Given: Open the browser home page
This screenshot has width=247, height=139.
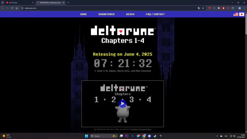Looking at the screenshot, I should 17,8.
